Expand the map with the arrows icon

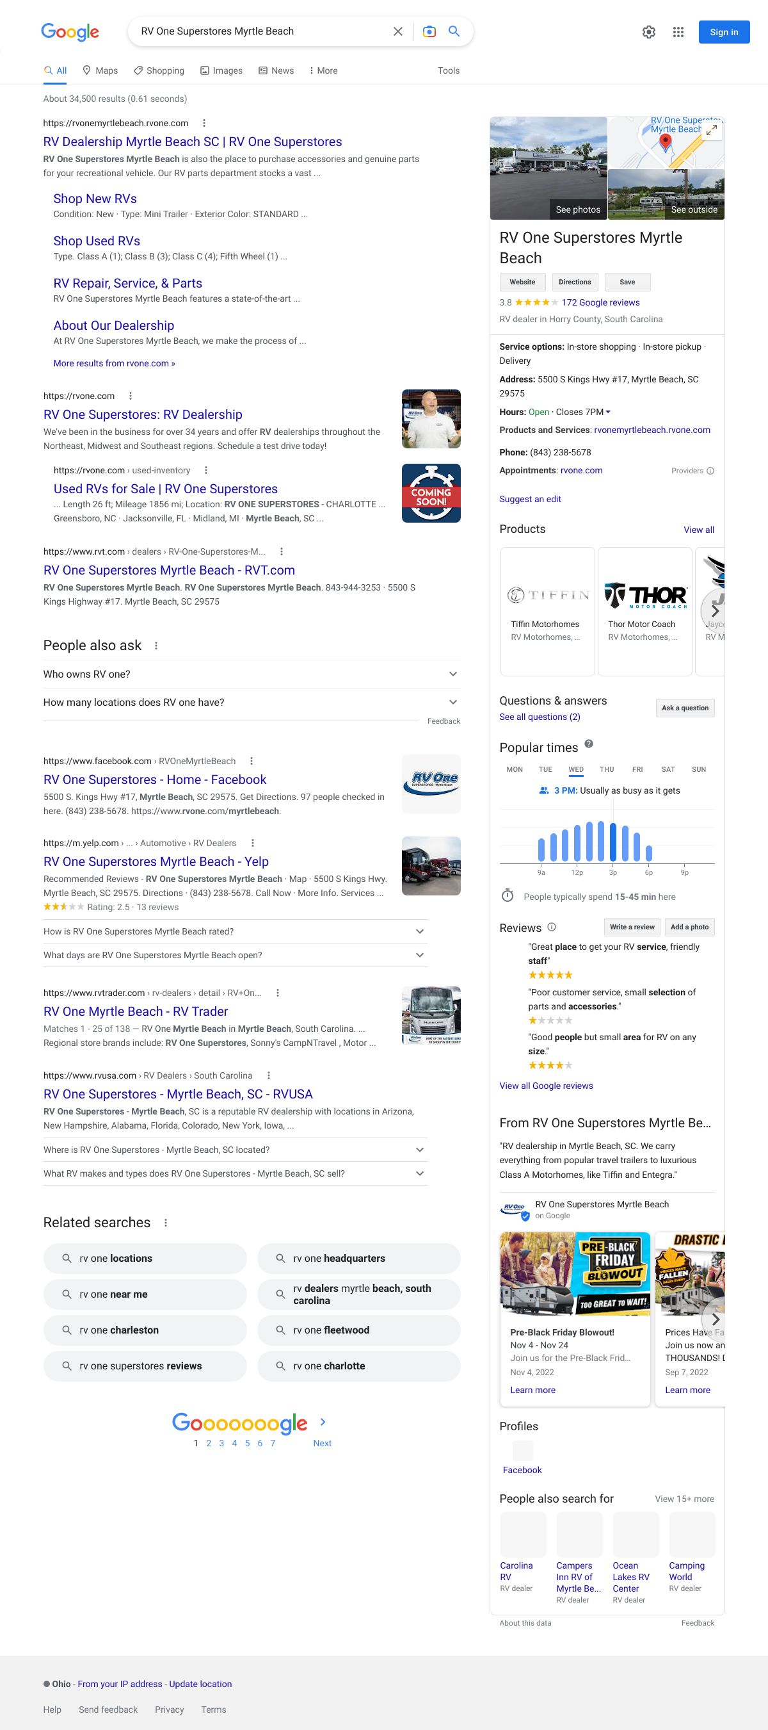(x=712, y=129)
